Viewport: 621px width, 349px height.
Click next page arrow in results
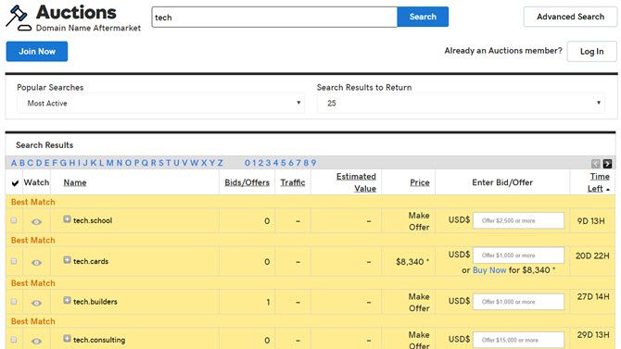pyautogui.click(x=607, y=164)
